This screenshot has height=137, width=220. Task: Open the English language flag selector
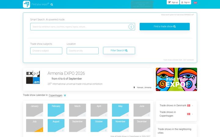(195, 2)
